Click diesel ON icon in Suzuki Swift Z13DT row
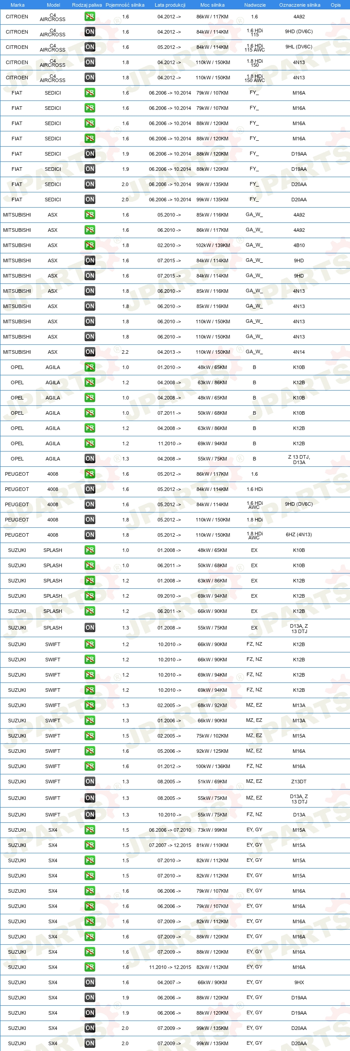Viewport: 350px width, 1051px height. 90,782
